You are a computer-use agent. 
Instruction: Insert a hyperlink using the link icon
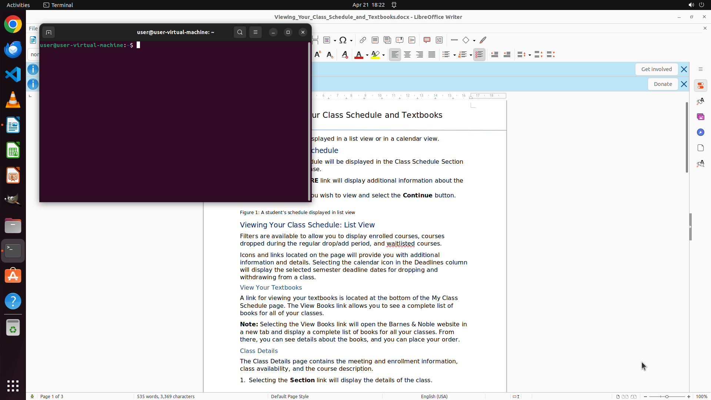(x=363, y=40)
